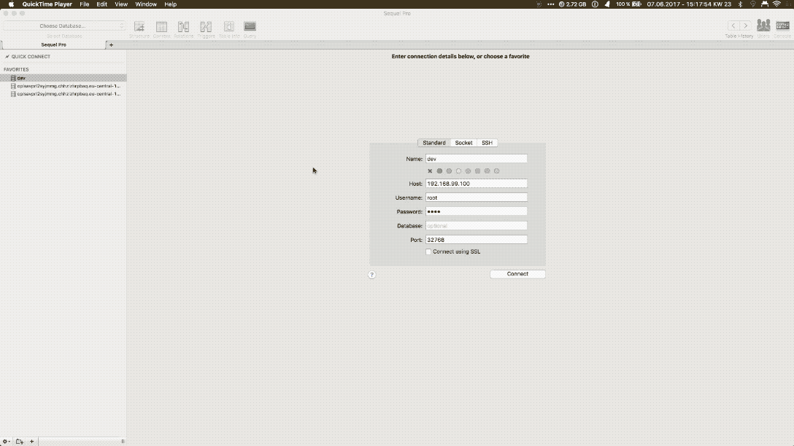The width and height of the screenshot is (794, 446).
Task: Click the date and time in menu bar
Action: click(x=689, y=4)
